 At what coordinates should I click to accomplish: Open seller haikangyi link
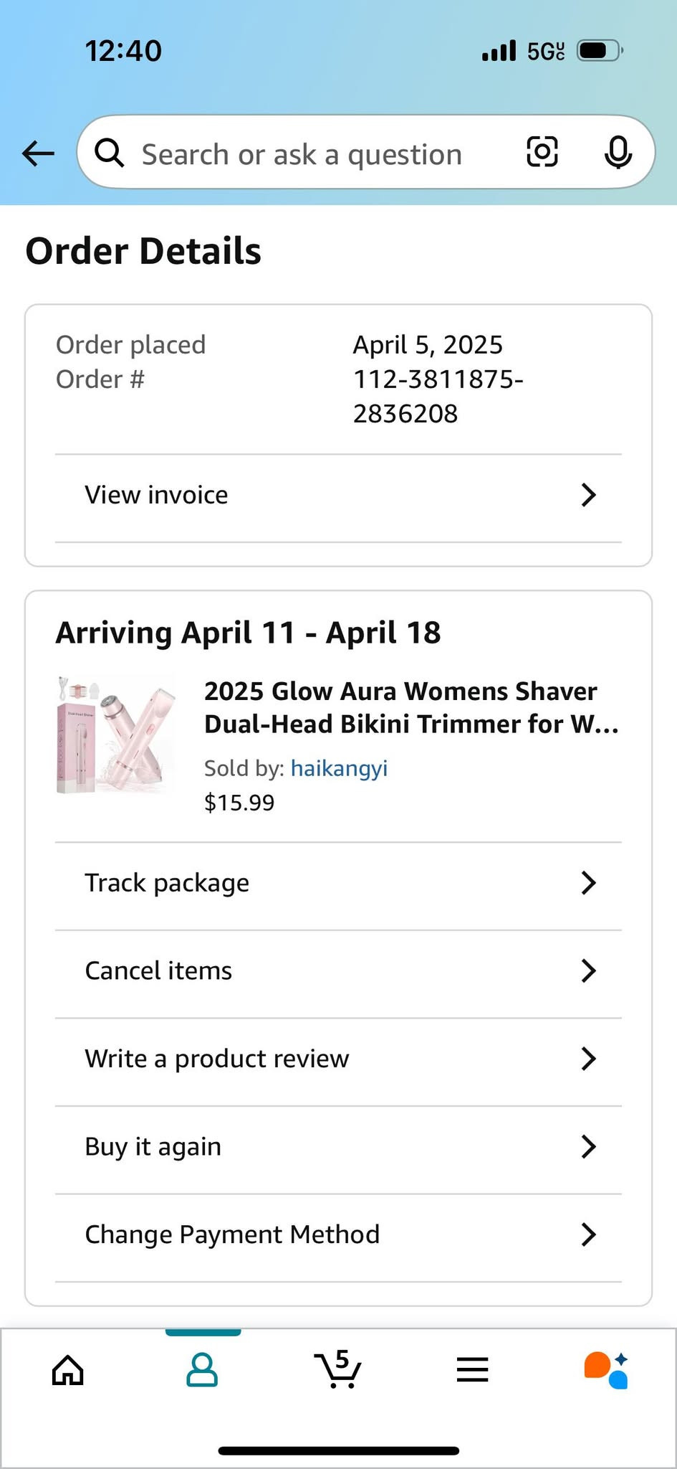pyautogui.click(x=339, y=768)
